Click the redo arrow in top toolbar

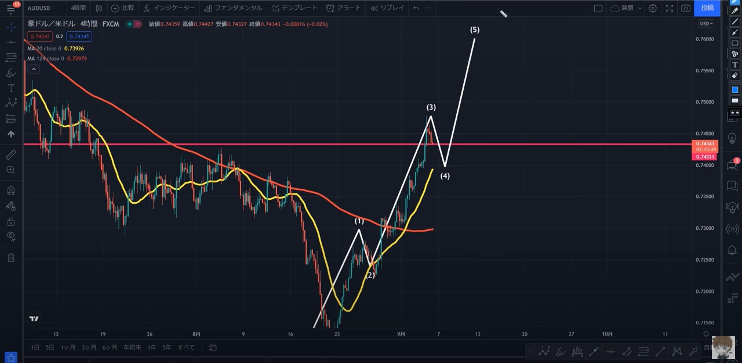(x=428, y=8)
